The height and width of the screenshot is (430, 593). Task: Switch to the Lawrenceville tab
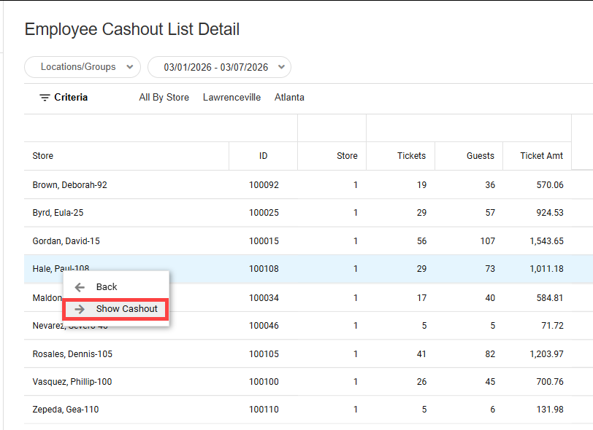pos(232,98)
